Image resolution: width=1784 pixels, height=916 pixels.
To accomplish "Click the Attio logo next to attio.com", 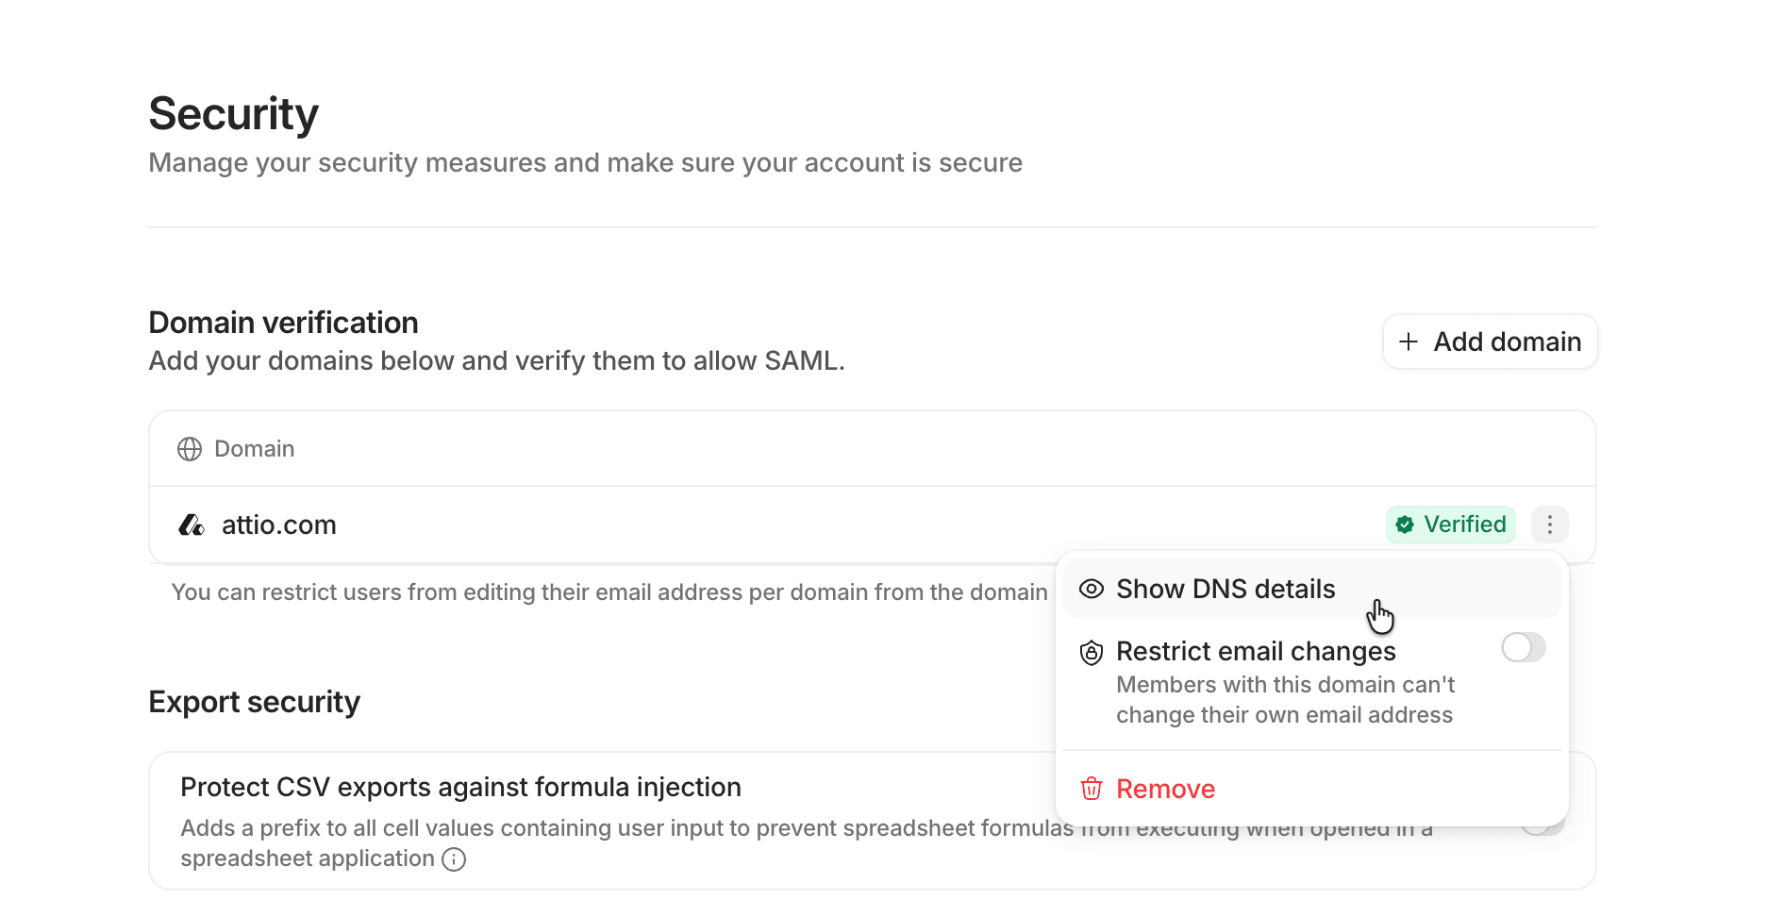I will coord(192,525).
